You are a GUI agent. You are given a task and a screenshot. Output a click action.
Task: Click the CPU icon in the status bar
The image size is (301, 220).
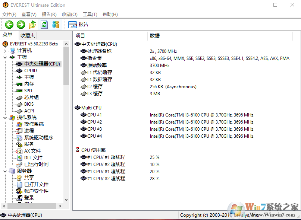tap(4, 215)
